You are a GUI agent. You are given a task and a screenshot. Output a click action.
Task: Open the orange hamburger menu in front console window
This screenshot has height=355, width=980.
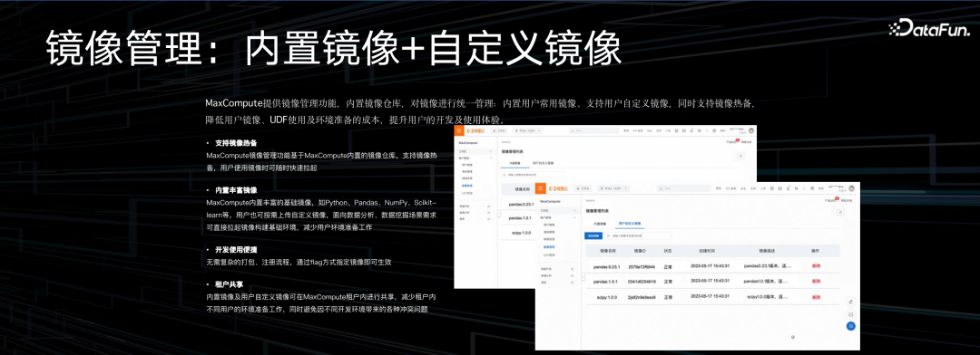pos(541,188)
